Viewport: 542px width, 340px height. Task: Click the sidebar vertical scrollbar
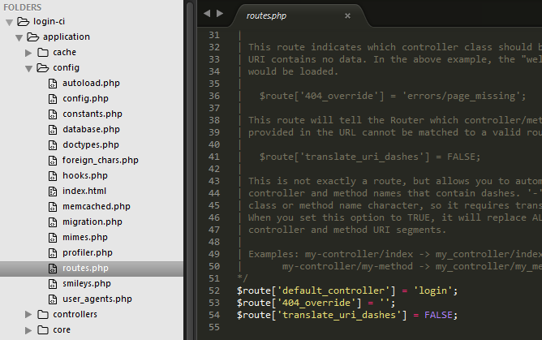pos(189,170)
